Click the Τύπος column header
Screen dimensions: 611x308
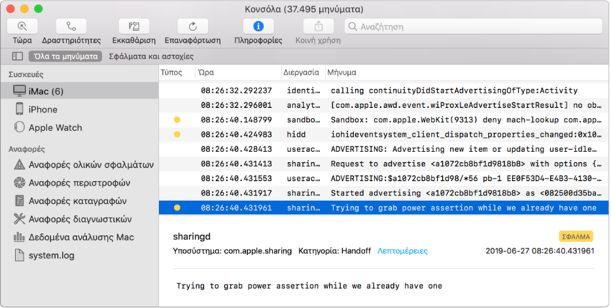point(171,73)
